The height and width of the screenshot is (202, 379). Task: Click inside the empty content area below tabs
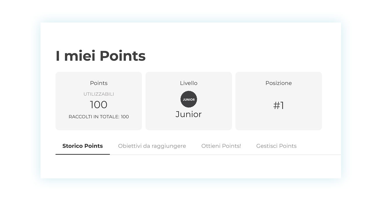tap(189, 168)
